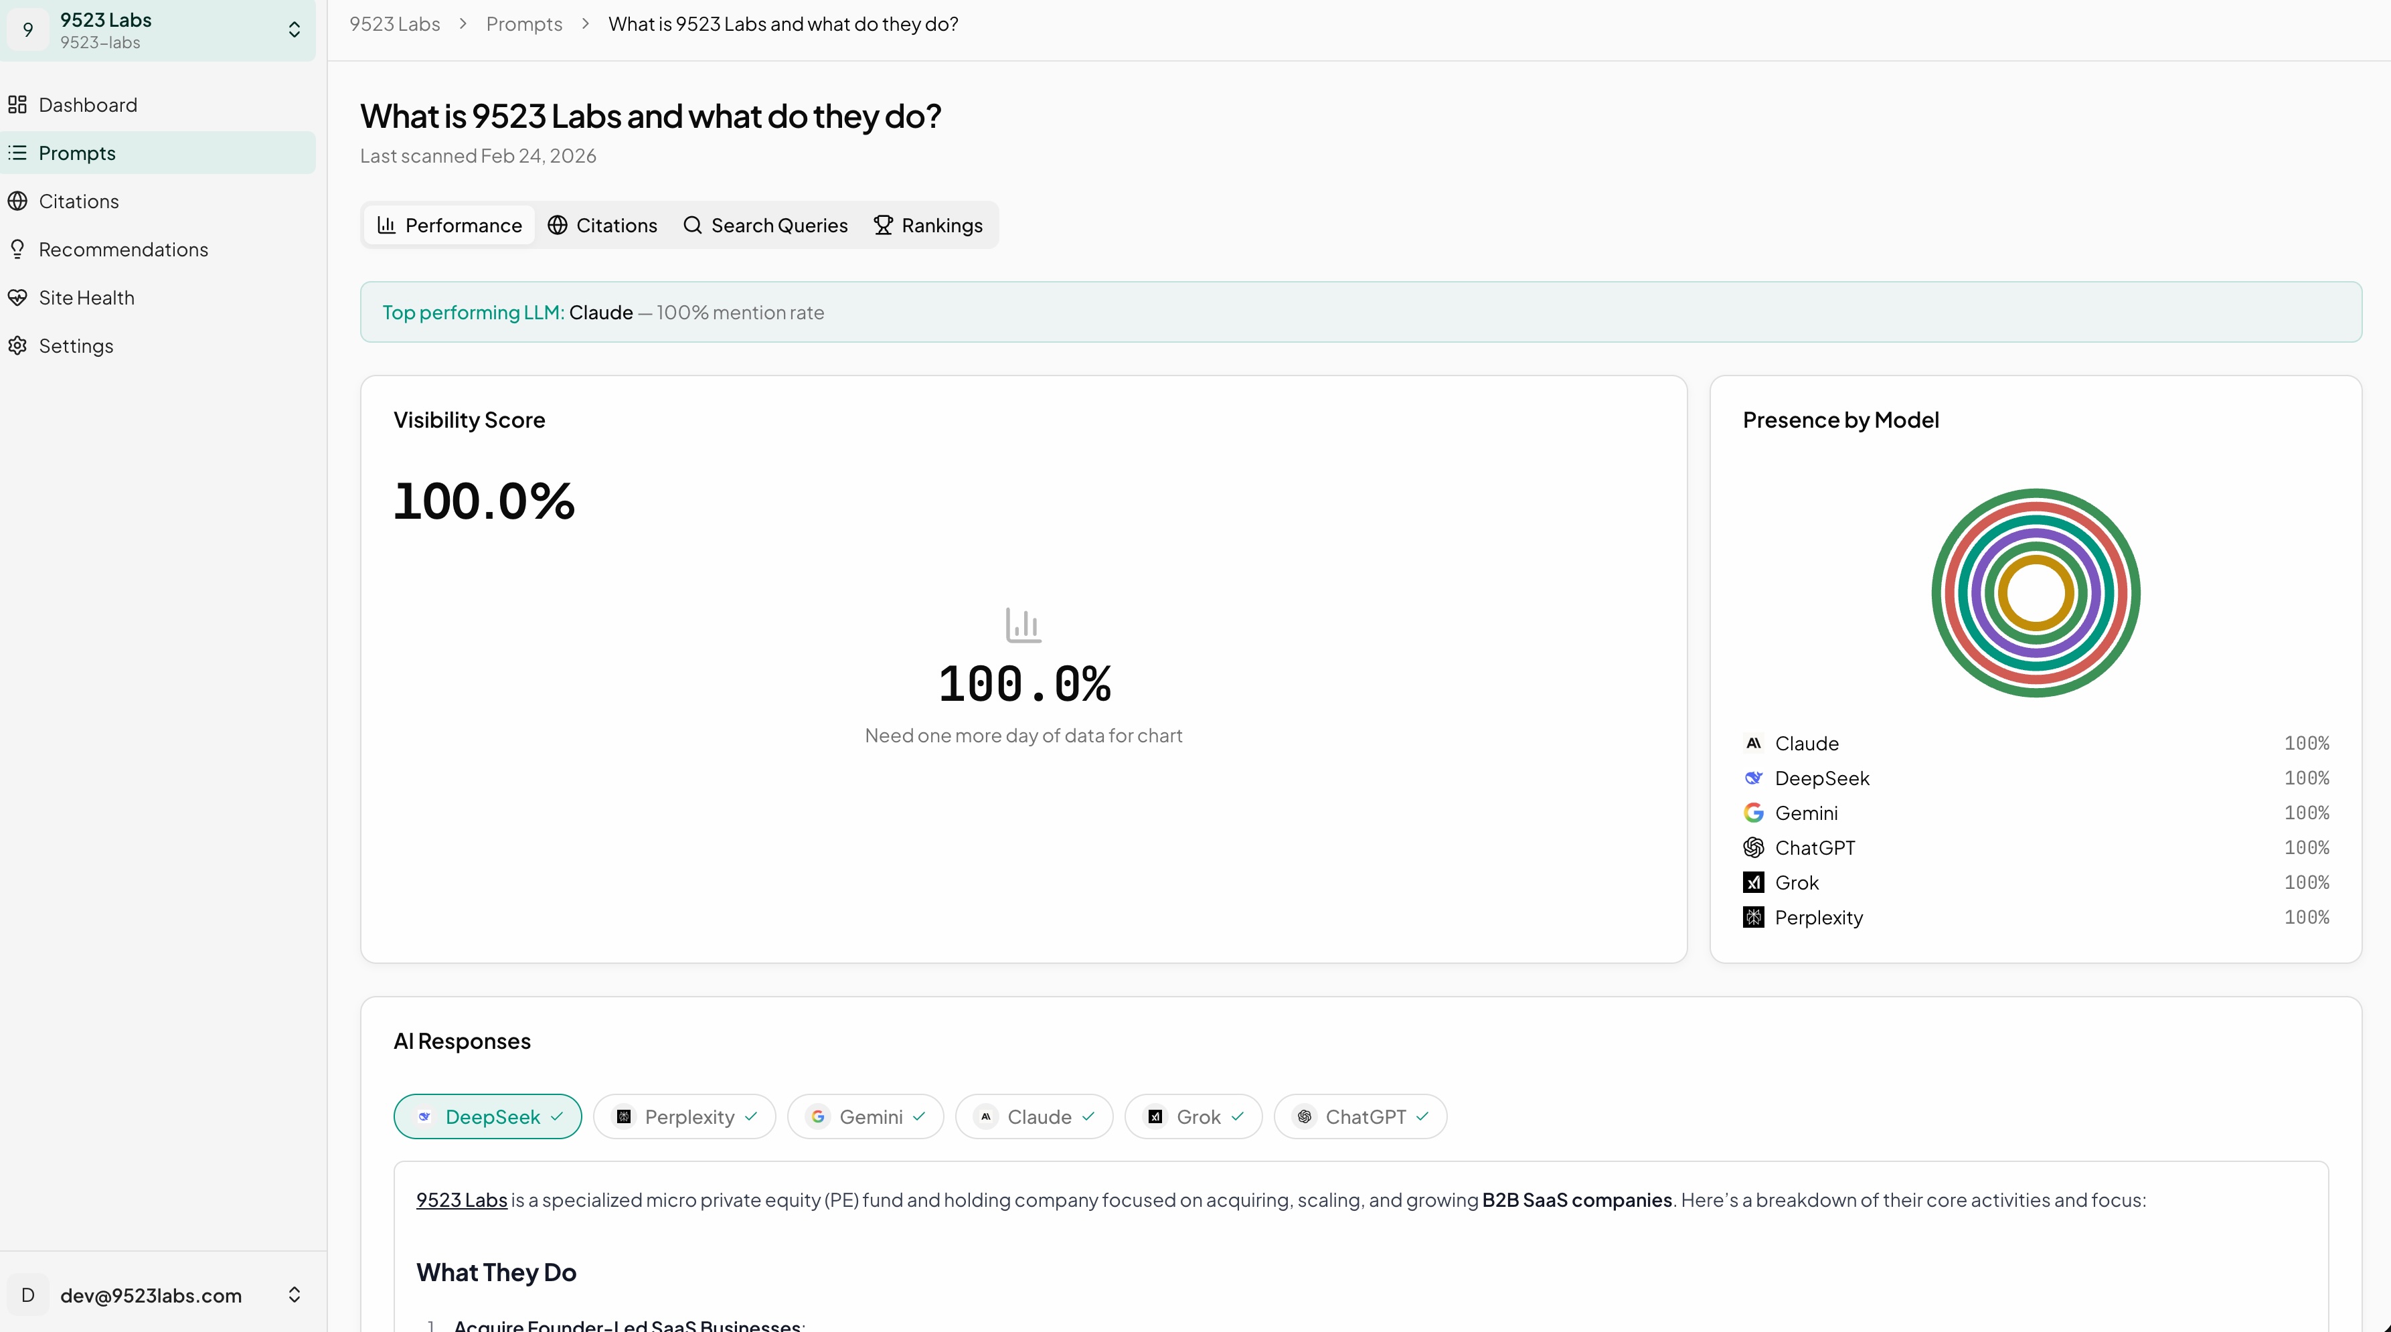Screen dimensions: 2391x1332
Task: Select the Perplexity response chip
Action: pos(685,1116)
